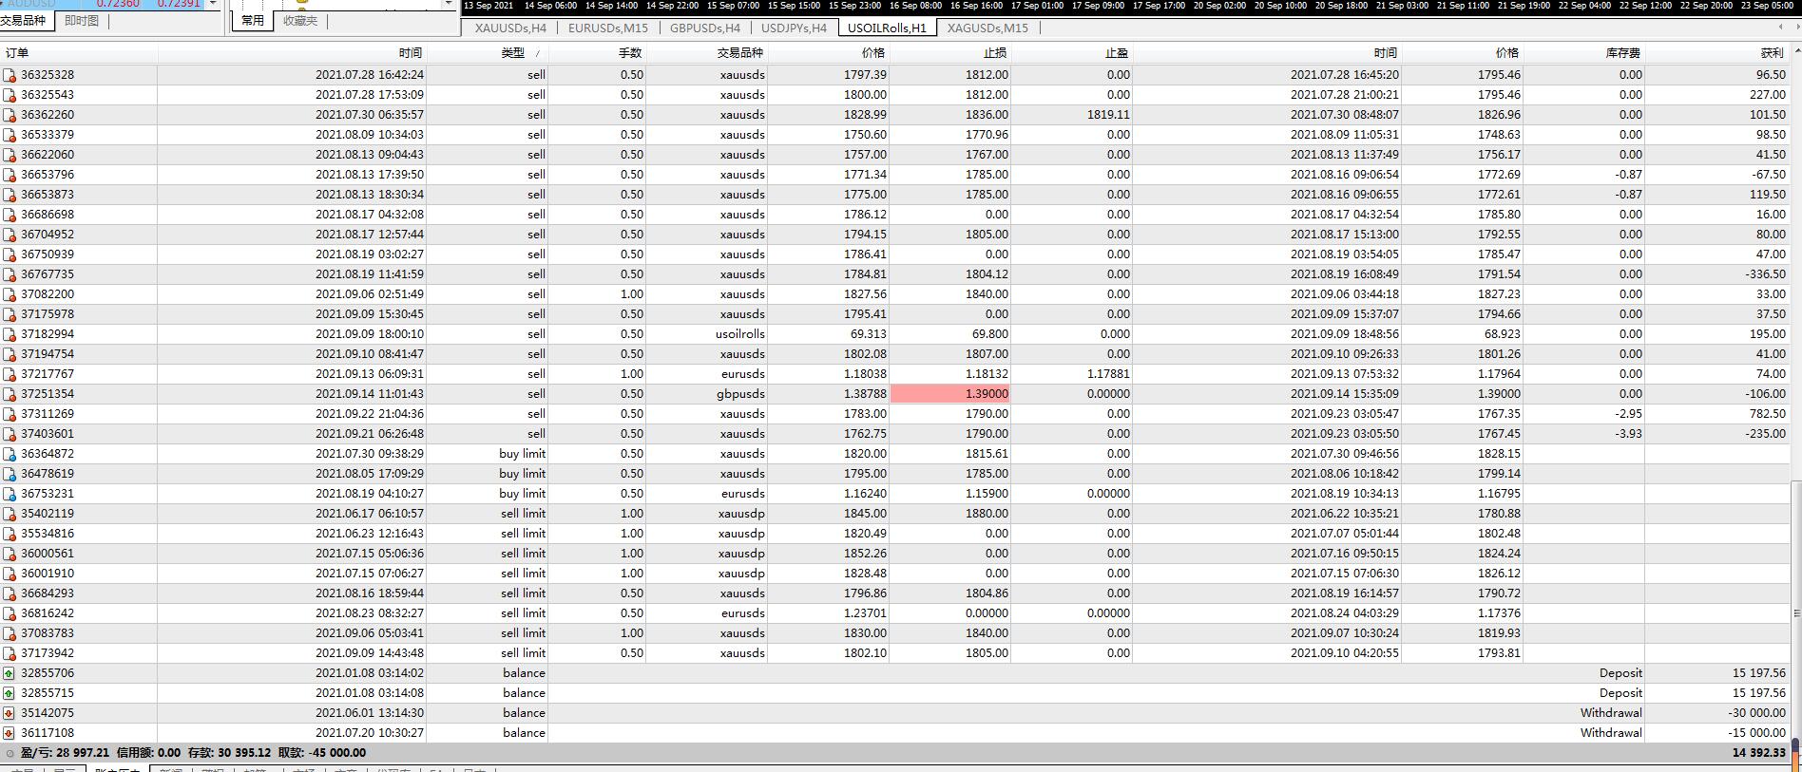Sort by the 获利 column header
1802x772 pixels.
(1716, 53)
